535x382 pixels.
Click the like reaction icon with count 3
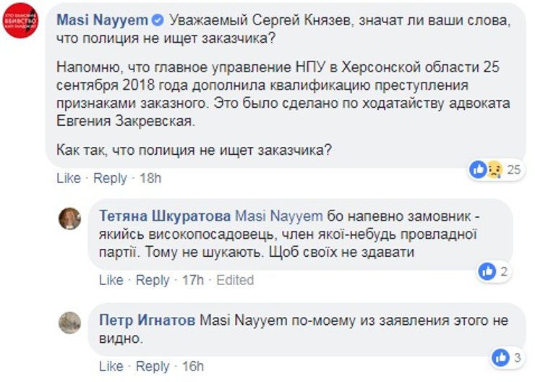pyautogui.click(x=500, y=357)
